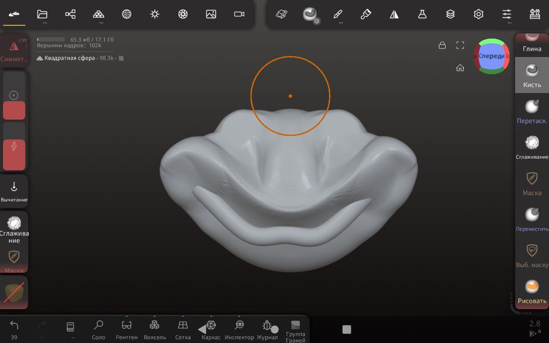Screen dimensions: 549x343
Task: Expand the bottom bar document menu
Action: coord(70,328)
